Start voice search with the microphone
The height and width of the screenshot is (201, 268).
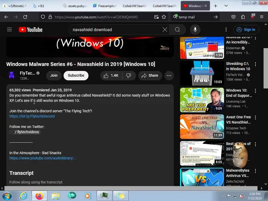(x=195, y=30)
